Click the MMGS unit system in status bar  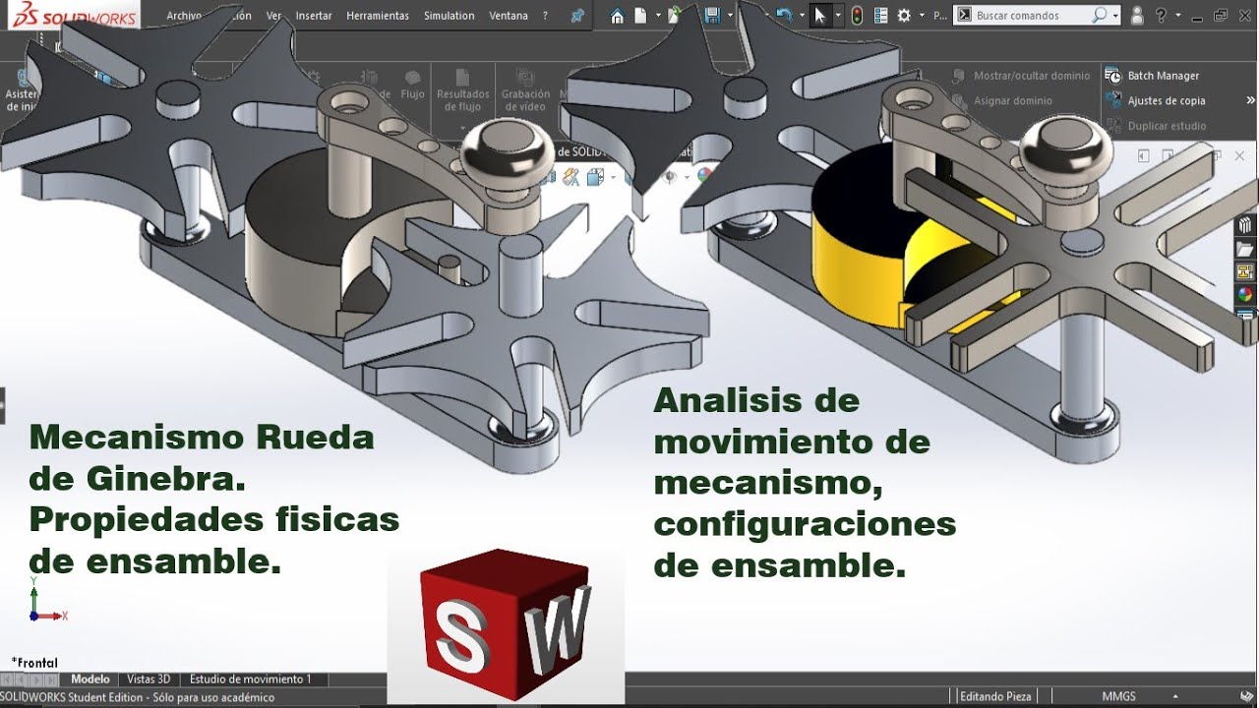click(1119, 696)
